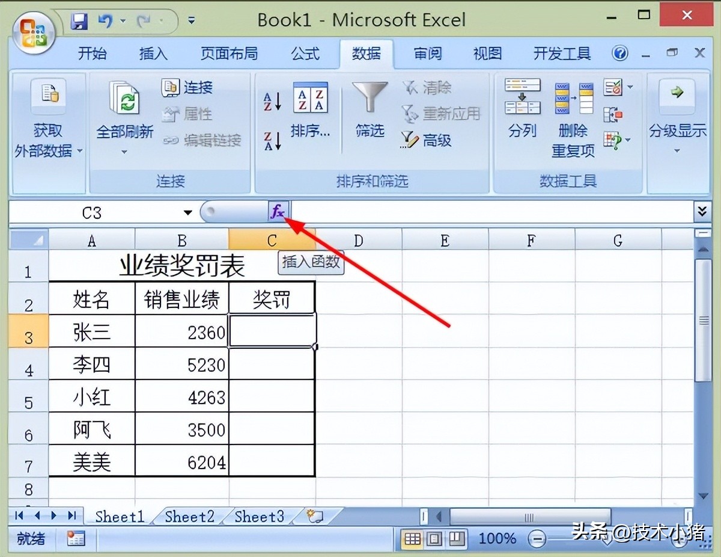Select cell containing 业绩奖罚表
721x557 pixels.
(181, 266)
